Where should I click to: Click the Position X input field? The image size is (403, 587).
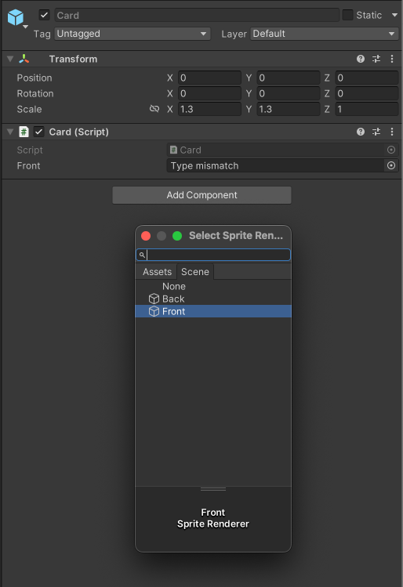coord(209,78)
